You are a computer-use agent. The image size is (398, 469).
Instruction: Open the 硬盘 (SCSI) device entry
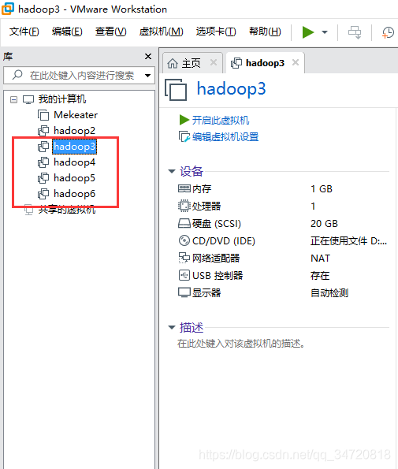(217, 223)
